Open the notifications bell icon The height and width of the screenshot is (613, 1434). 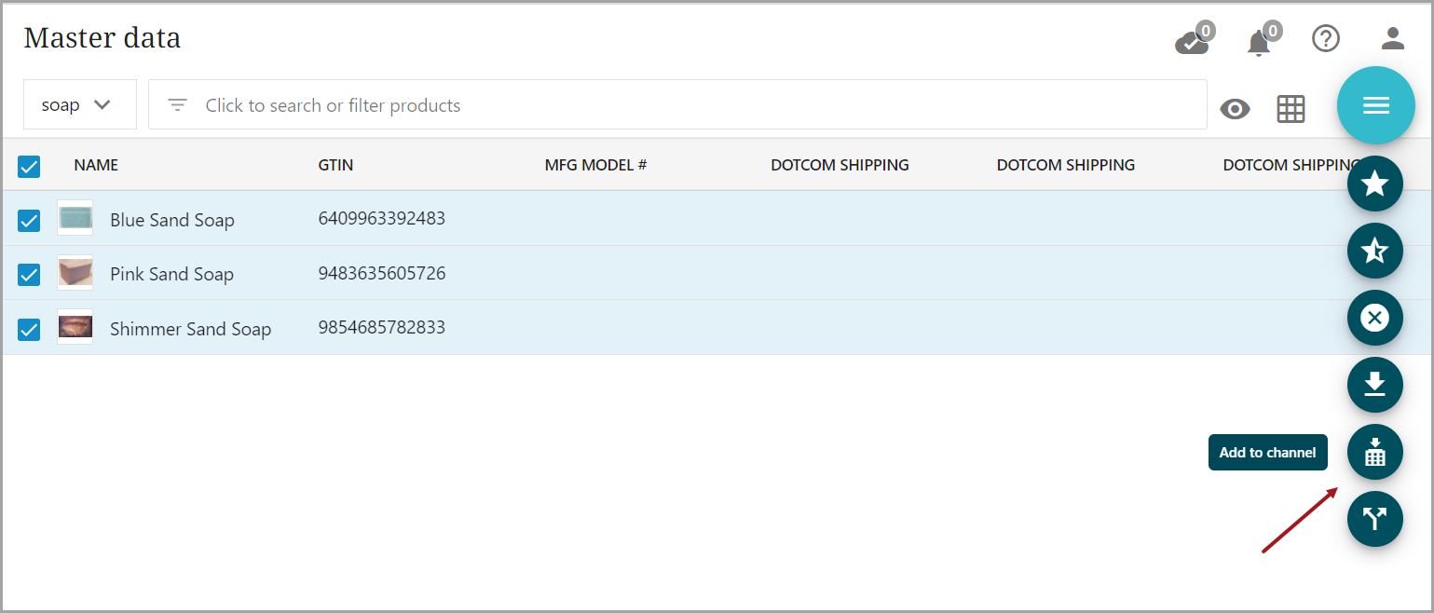[1259, 42]
